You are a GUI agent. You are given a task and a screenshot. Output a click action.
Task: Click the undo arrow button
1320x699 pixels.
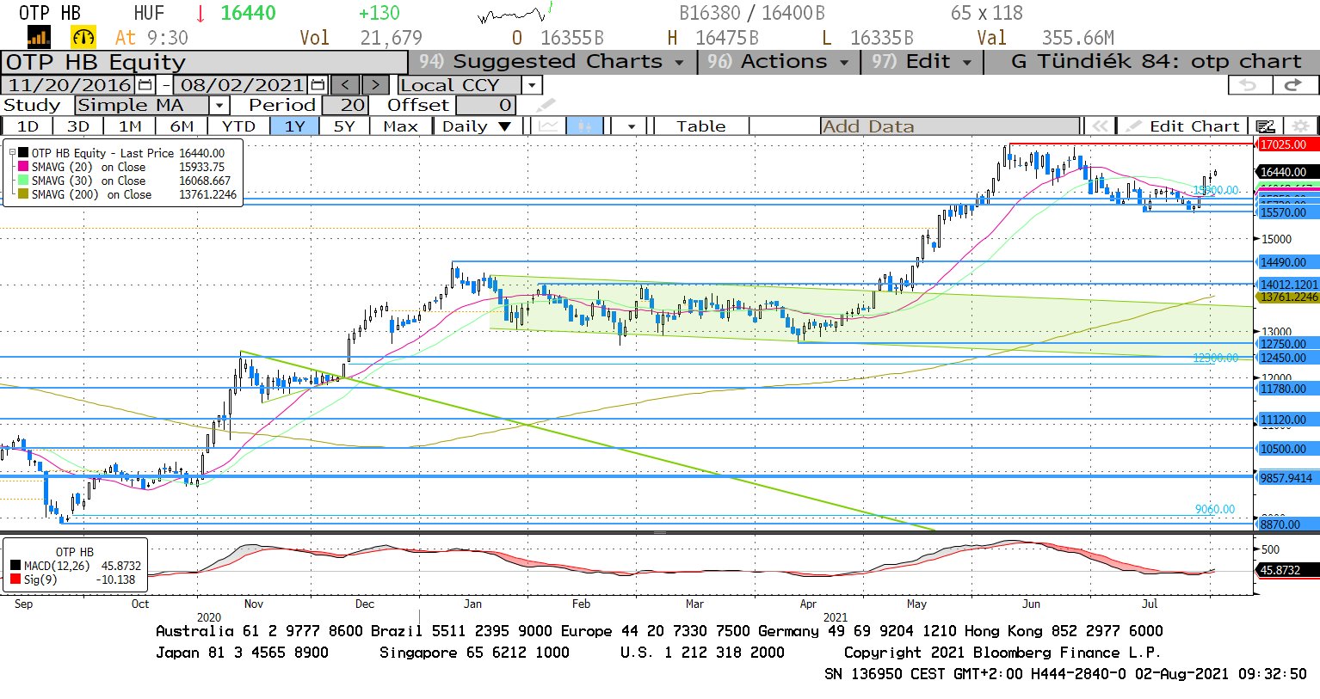(1248, 84)
